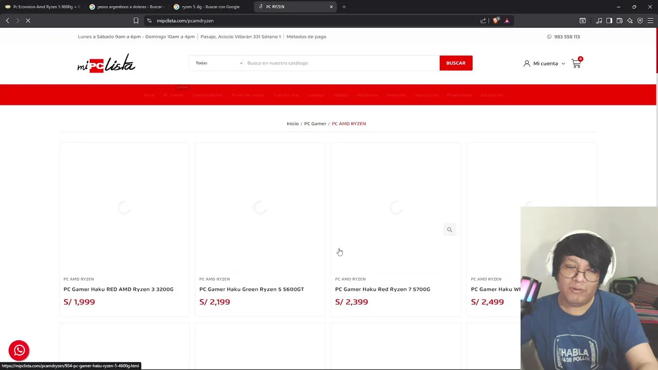Click the Mi cuenta user icon
Viewport: 658px width, 370px height.
coord(526,63)
